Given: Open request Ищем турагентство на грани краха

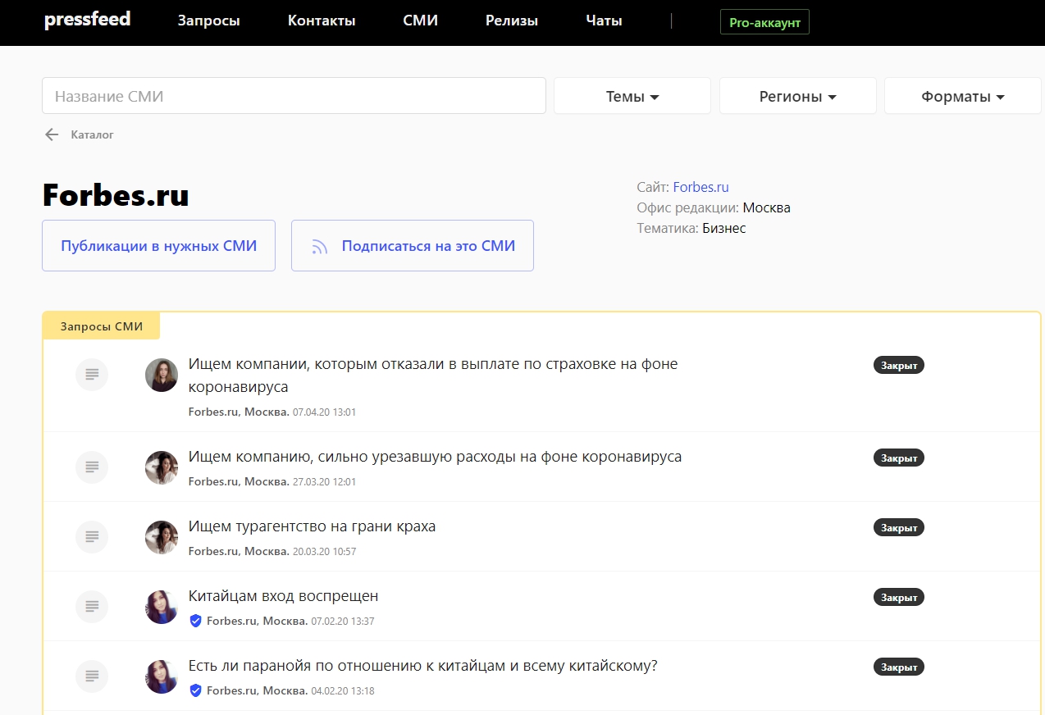Looking at the screenshot, I should tap(312, 526).
